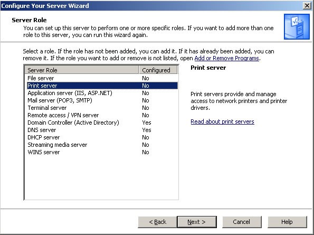Proceed with the Next button

click(197, 222)
